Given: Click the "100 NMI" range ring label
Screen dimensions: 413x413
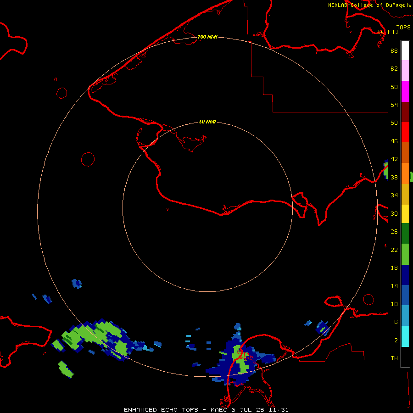Looking at the screenshot, I should point(207,37).
